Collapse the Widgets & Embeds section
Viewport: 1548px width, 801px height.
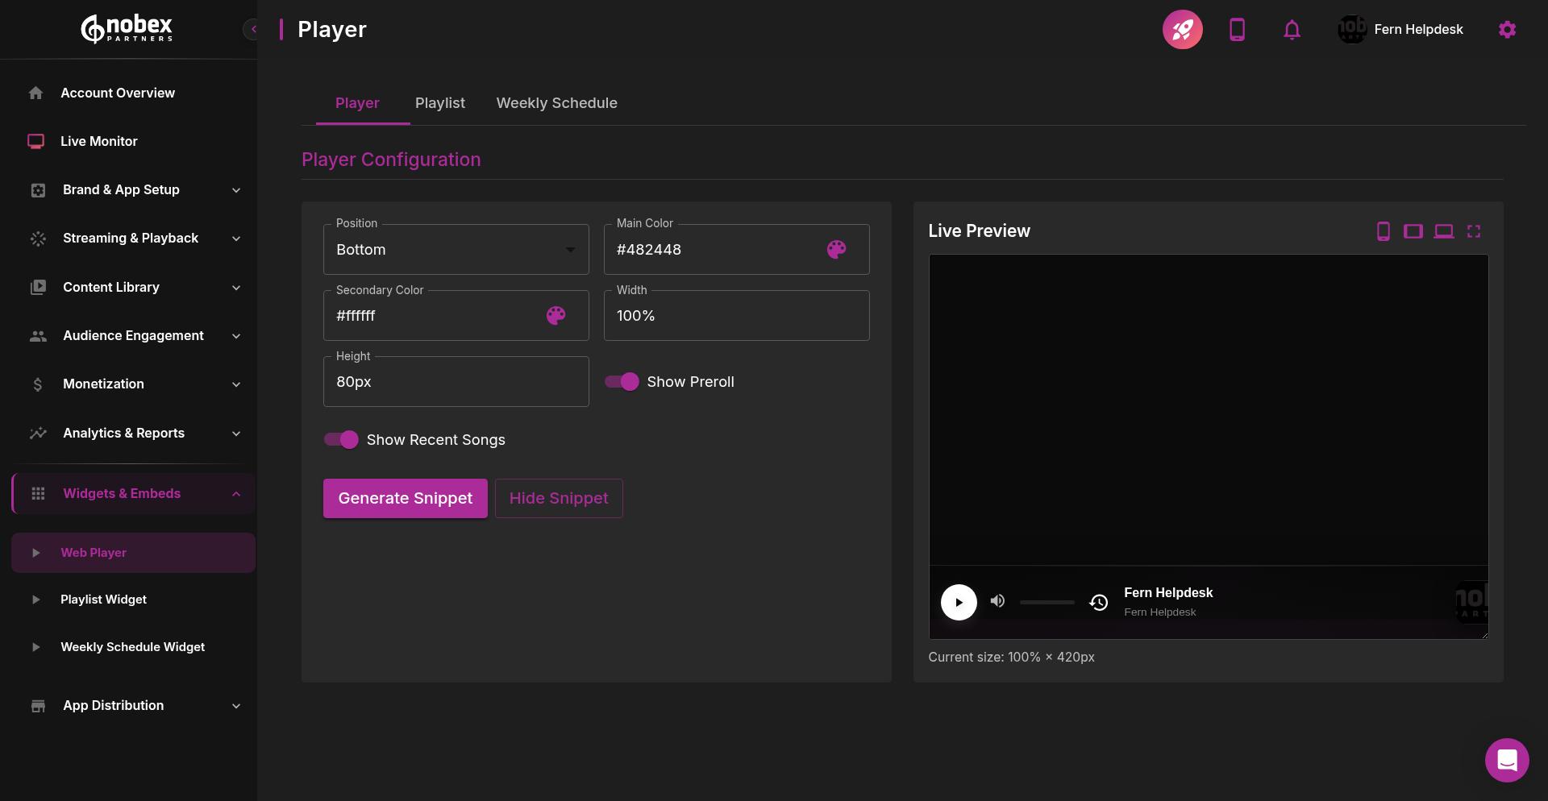(235, 493)
